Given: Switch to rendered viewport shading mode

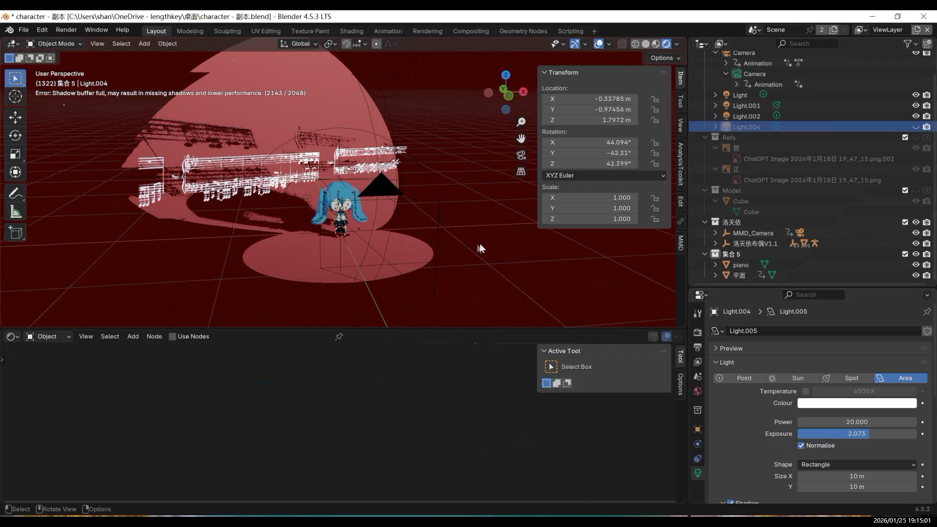Looking at the screenshot, I should point(666,44).
